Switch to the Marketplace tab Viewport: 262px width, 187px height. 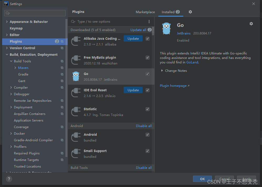pos(145,12)
